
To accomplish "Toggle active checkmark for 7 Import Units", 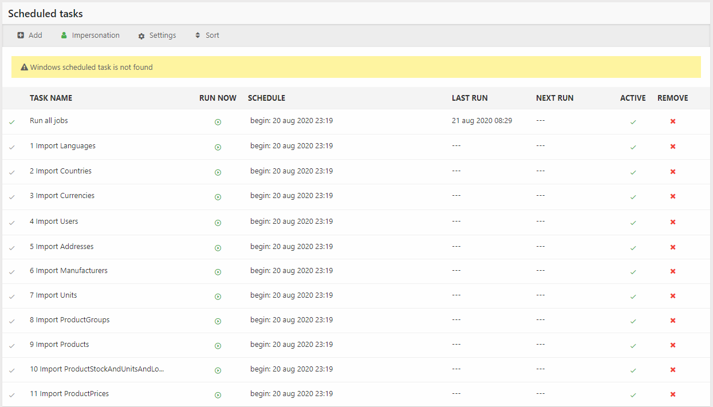I will tap(633, 297).
